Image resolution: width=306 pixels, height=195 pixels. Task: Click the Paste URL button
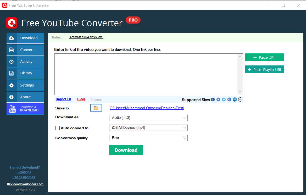pyautogui.click(x=264, y=57)
